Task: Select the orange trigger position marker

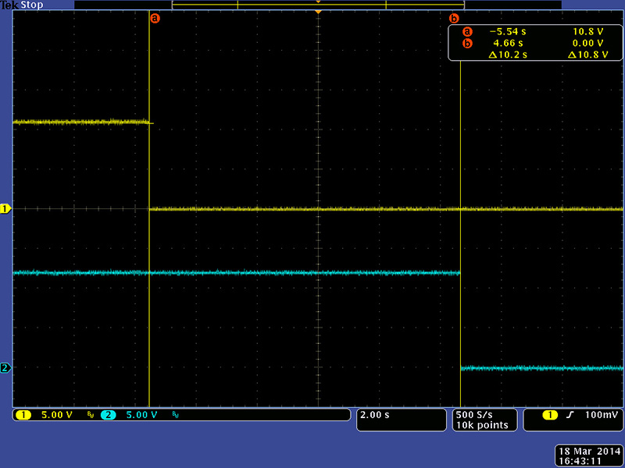Action: coord(318,12)
